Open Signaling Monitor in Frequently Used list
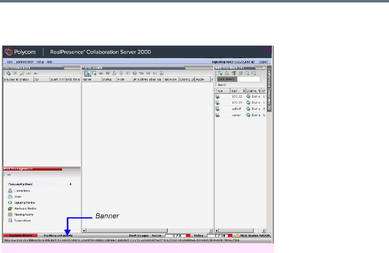Image resolution: width=389 pixels, height=253 pixels. pos(25,202)
